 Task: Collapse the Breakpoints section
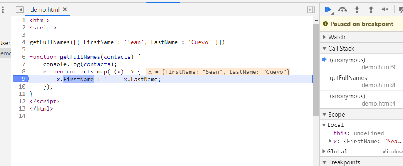click(361, 162)
